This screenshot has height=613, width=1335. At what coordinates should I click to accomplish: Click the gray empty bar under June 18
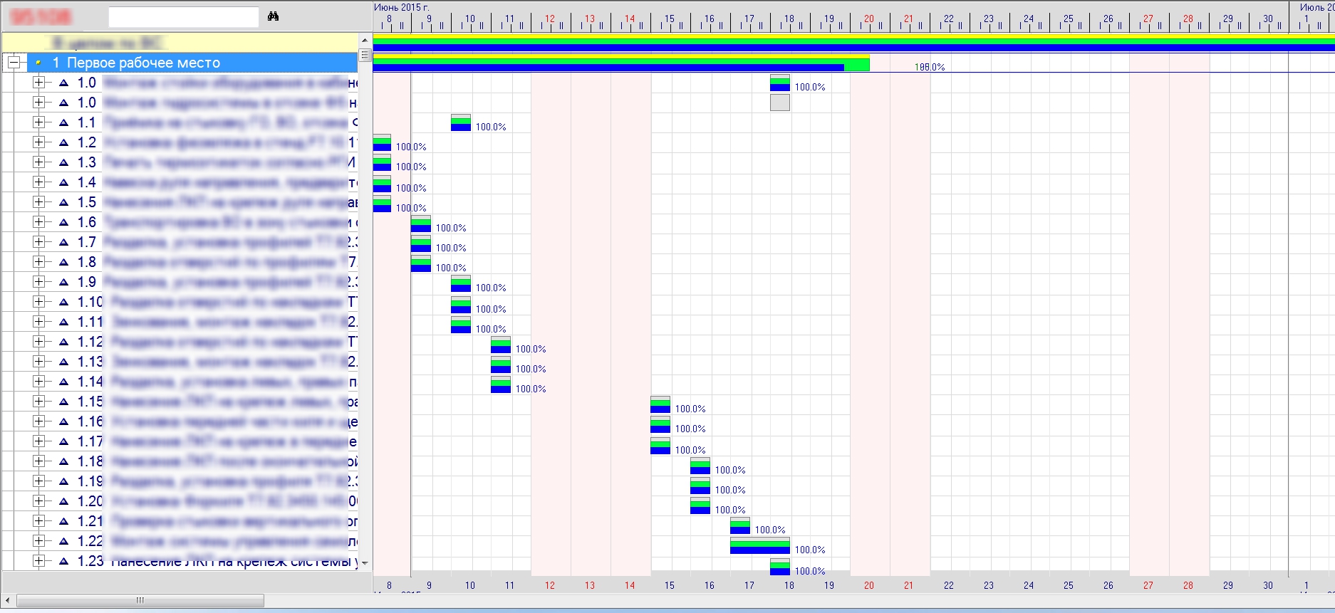pos(780,103)
